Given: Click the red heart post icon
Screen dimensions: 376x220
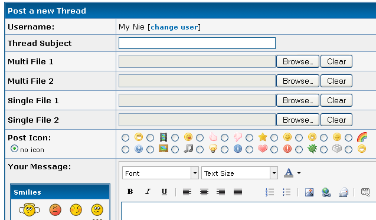Looking at the screenshot, I should click(263, 149).
